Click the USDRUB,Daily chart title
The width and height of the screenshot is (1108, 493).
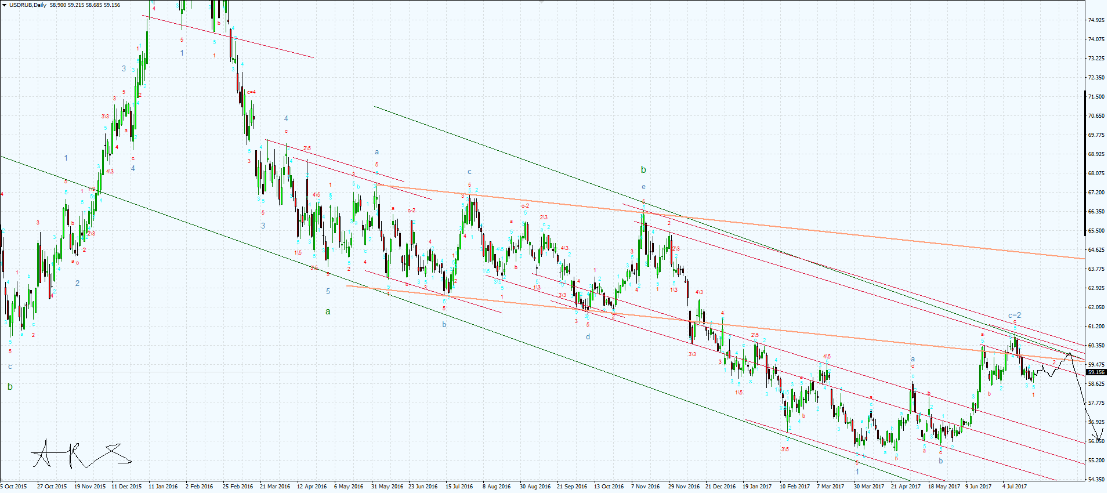(28, 5)
